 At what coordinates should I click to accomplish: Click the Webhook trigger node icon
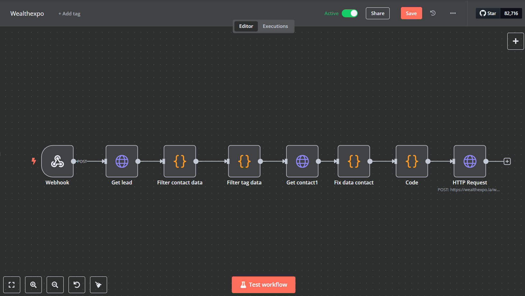pos(58,161)
